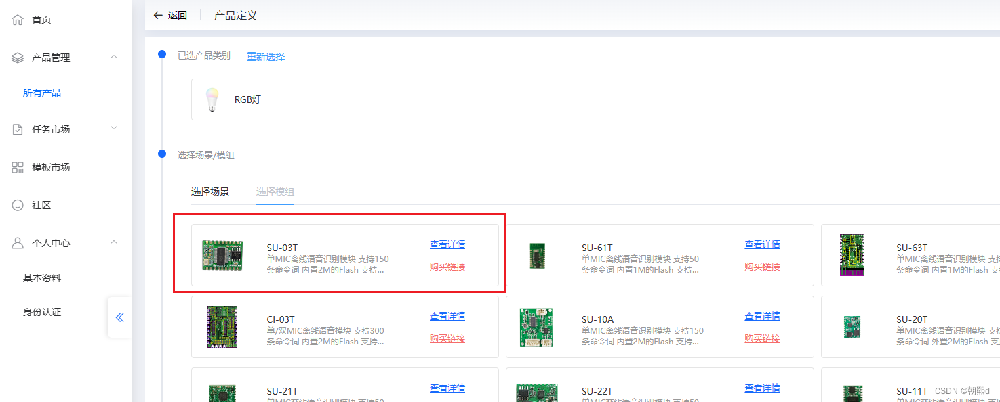Click the layers icon beside 产品管理
Viewport: 1000px width, 402px height.
coord(18,58)
